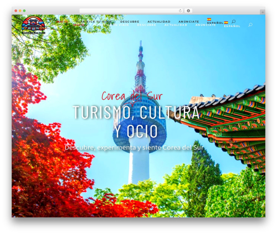
Task: Select the white ESPAÑOL language switcher
Action: [x=232, y=26]
